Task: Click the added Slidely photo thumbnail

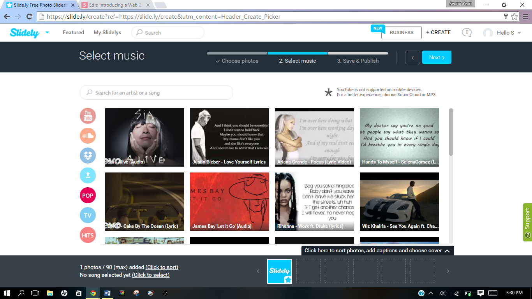Action: point(280,271)
